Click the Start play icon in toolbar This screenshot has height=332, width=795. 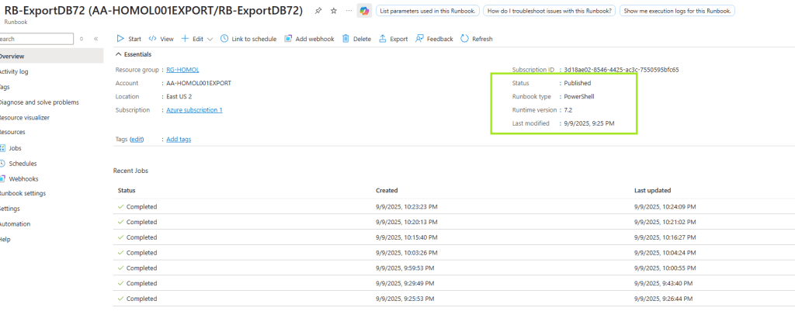[x=120, y=39]
